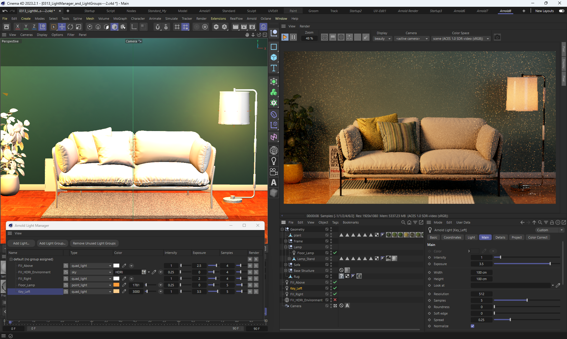Click the light bulb object icon
The width and height of the screenshot is (567, 339).
[x=274, y=161]
